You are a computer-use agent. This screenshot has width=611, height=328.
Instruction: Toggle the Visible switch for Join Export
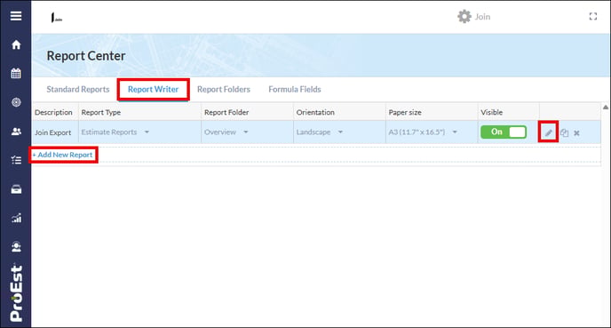504,132
